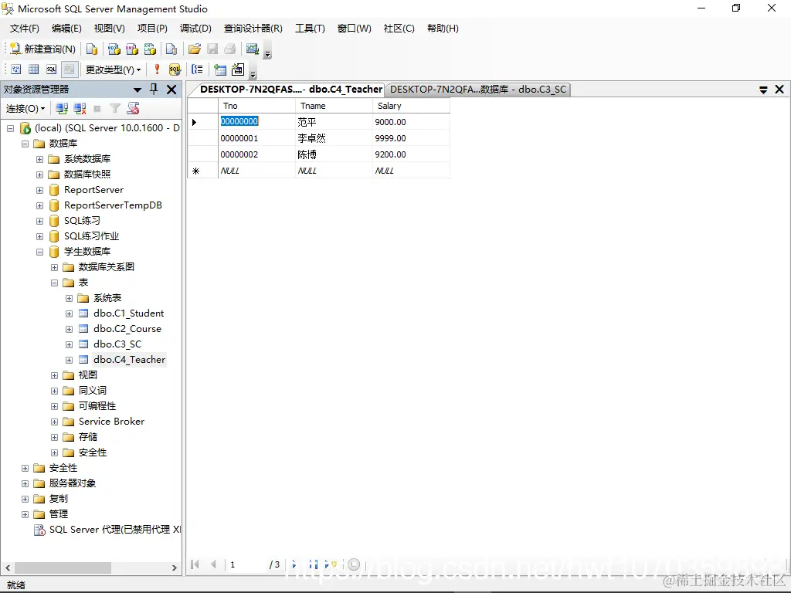Go to last row navigation icon
The height and width of the screenshot is (593, 791).
coord(313,564)
